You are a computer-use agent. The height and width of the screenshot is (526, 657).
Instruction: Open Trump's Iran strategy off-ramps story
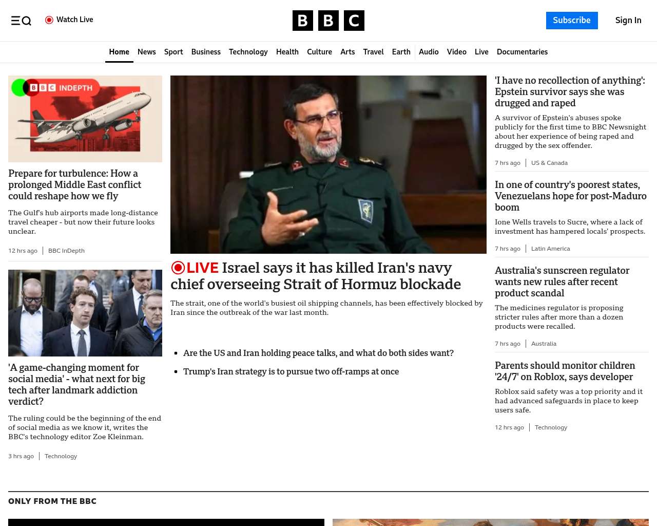point(291,371)
